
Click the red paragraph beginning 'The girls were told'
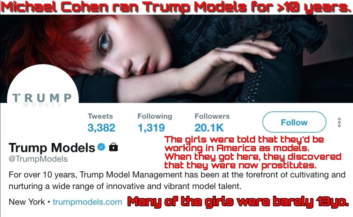(253, 152)
